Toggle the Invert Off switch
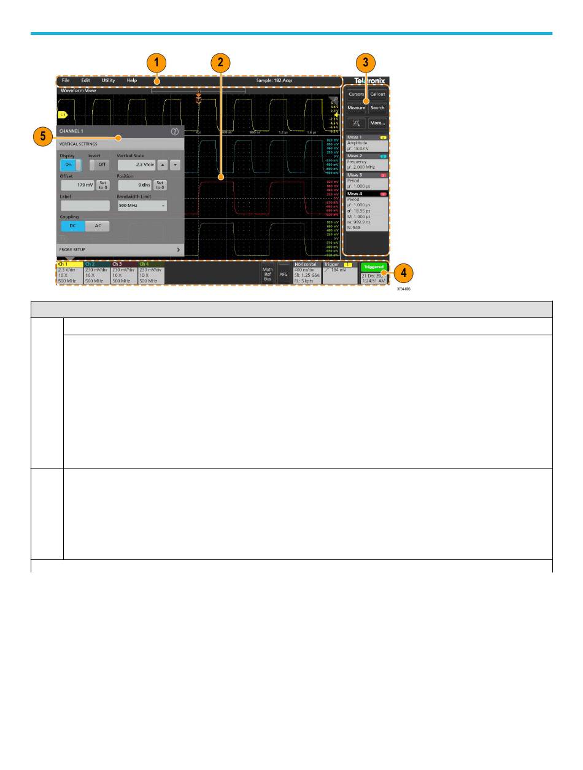 (99, 165)
